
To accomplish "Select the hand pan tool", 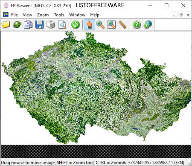I will coord(89,25).
